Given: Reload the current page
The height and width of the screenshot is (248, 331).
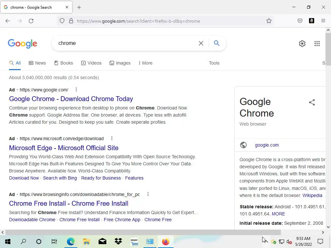Looking at the screenshot, I should [31, 21].
